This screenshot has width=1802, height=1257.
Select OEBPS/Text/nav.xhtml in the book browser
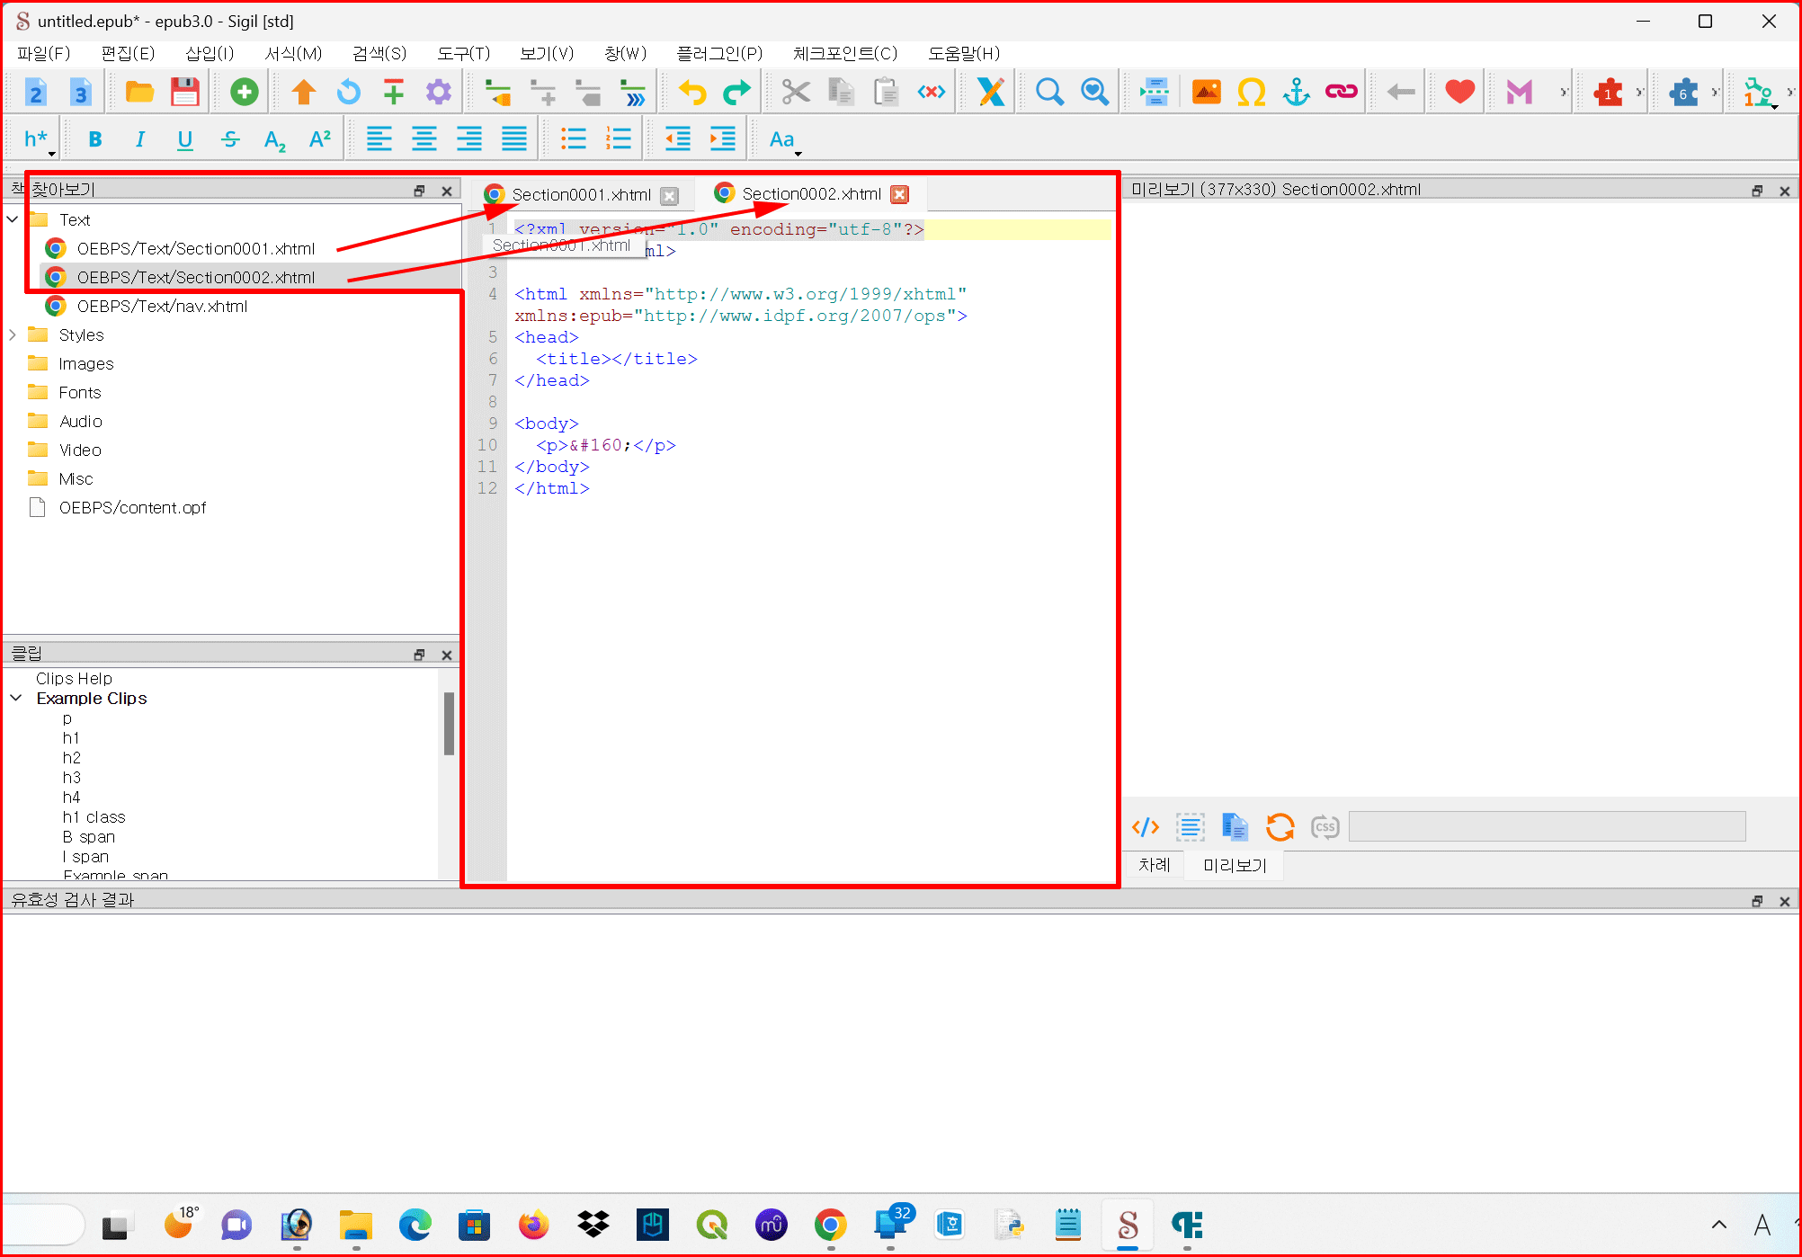coord(162,307)
